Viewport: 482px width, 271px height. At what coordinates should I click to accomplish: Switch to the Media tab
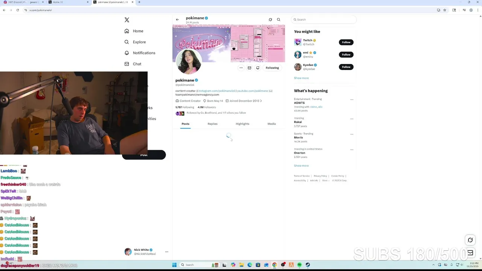272,124
